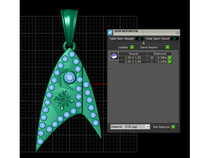Click the Update button

click(124, 47)
